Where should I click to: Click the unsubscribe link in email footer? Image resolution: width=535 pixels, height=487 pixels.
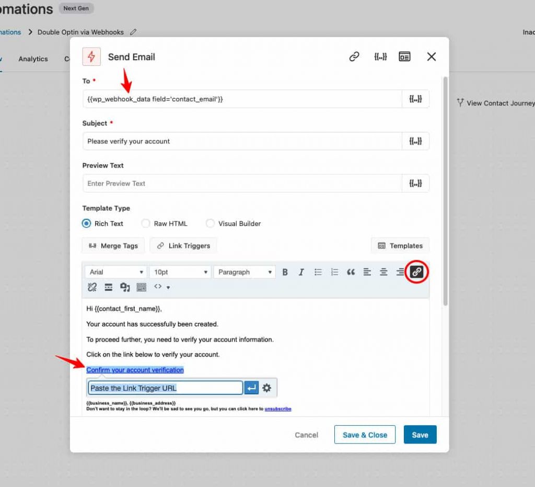click(x=278, y=409)
